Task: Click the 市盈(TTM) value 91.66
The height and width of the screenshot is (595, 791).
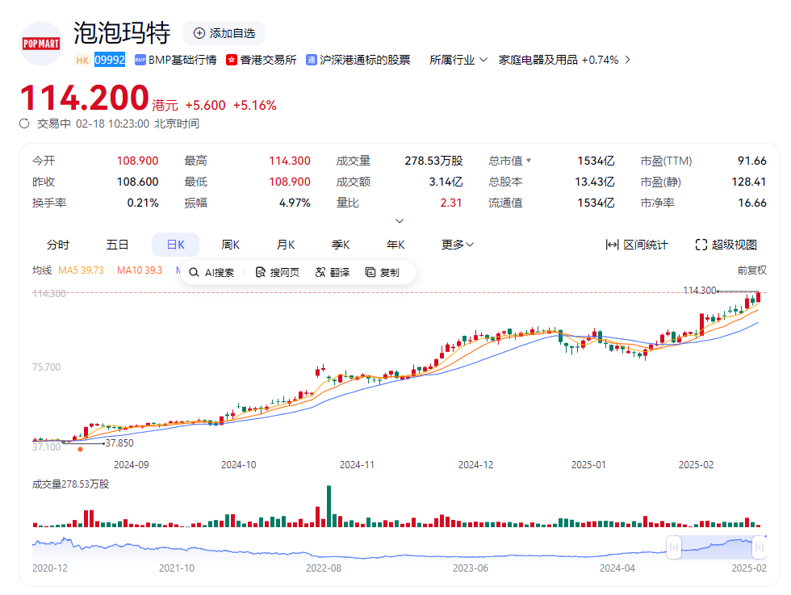Action: 752,161
